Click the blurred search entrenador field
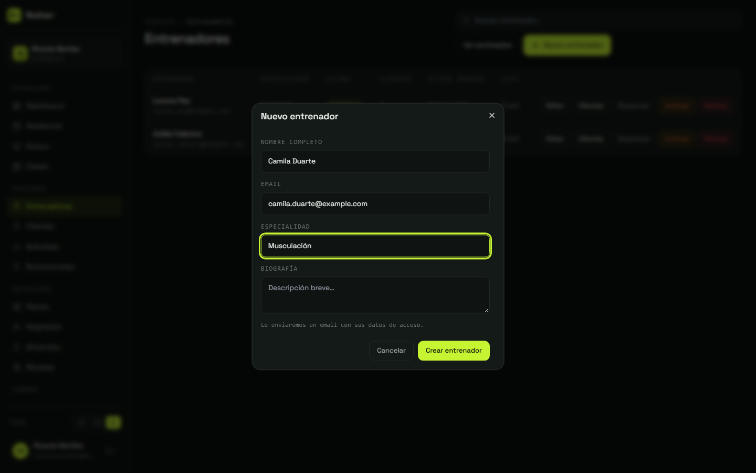 pyautogui.click(x=598, y=20)
